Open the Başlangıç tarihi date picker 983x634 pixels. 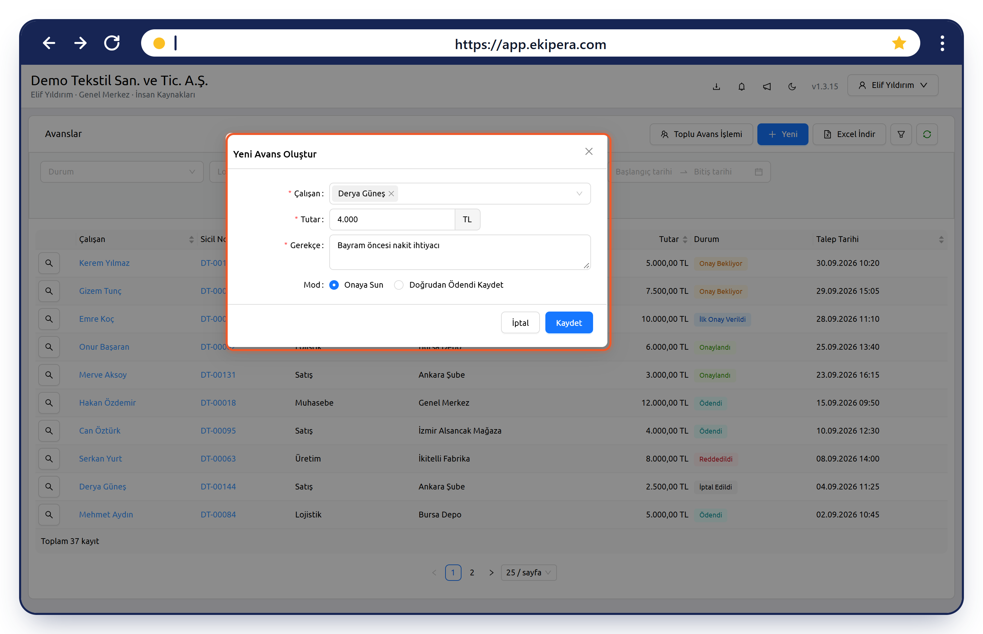(x=644, y=172)
